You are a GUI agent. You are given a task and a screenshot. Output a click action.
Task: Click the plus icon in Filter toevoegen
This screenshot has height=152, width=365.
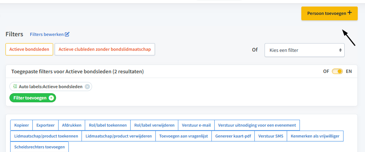point(51,98)
